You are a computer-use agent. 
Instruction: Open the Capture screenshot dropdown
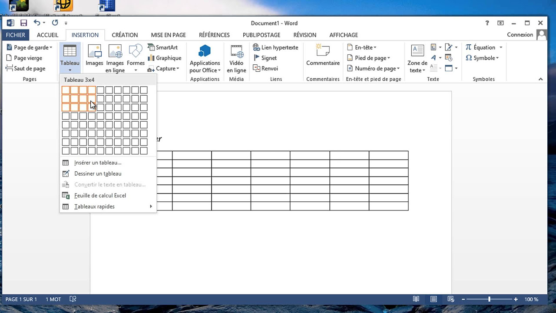163,68
